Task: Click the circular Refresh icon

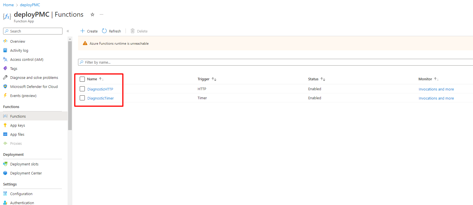Action: coord(104,31)
